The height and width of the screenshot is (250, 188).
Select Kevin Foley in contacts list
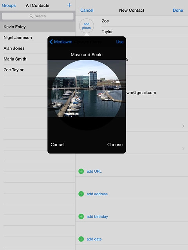tap(38, 27)
